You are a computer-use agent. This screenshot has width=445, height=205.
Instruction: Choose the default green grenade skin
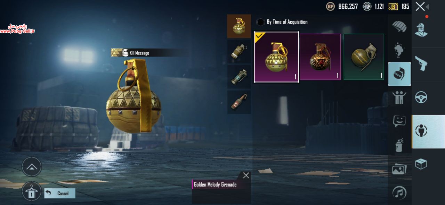(x=364, y=57)
